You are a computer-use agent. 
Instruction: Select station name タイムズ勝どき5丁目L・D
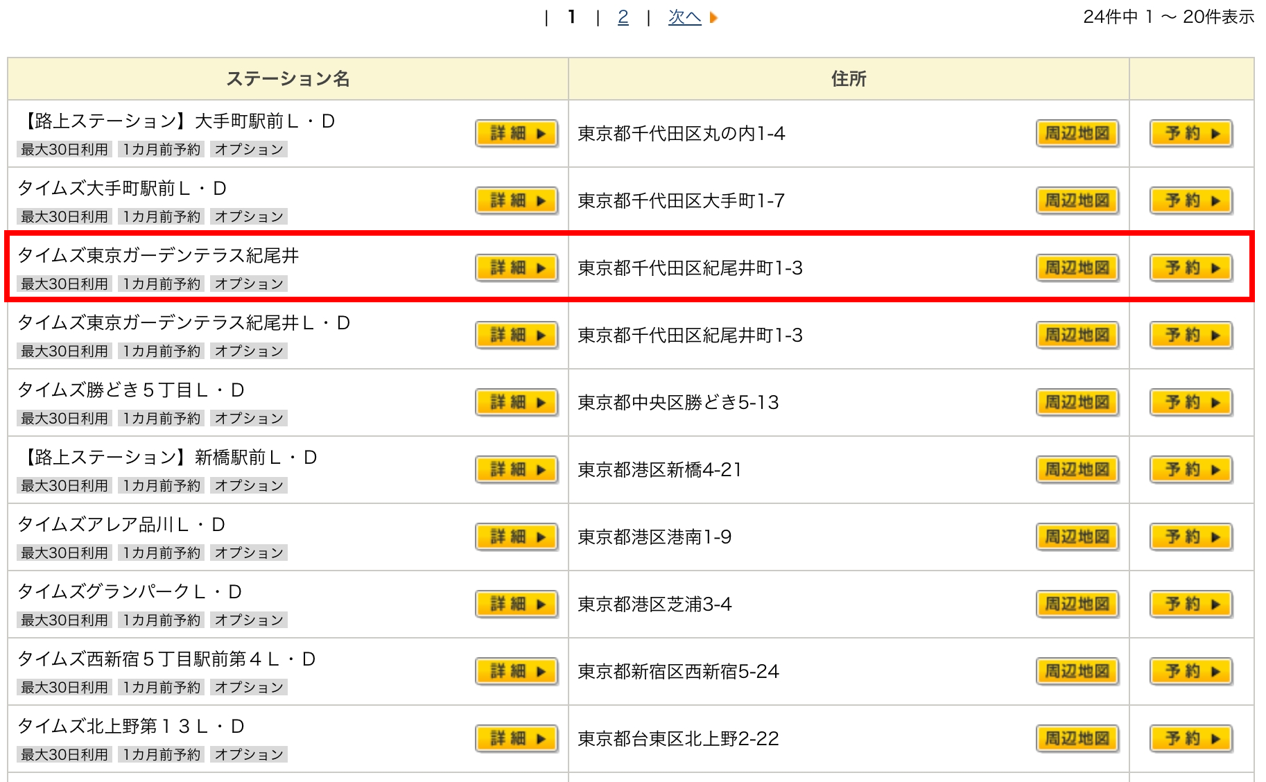click(131, 390)
